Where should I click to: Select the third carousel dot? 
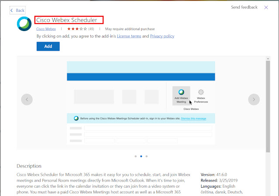tap(147, 156)
